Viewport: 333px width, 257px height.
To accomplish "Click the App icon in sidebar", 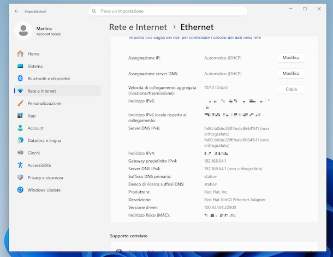I will 20,116.
